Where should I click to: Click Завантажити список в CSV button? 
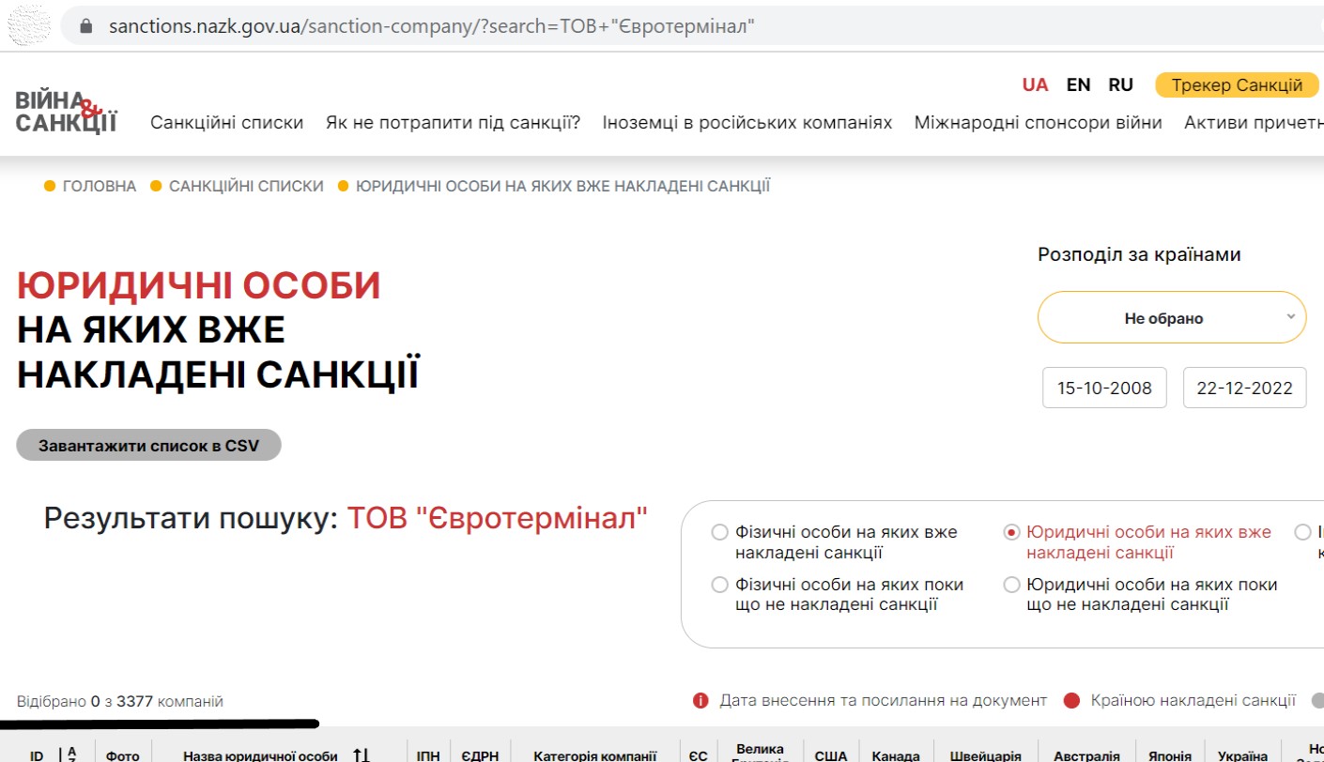tap(148, 446)
